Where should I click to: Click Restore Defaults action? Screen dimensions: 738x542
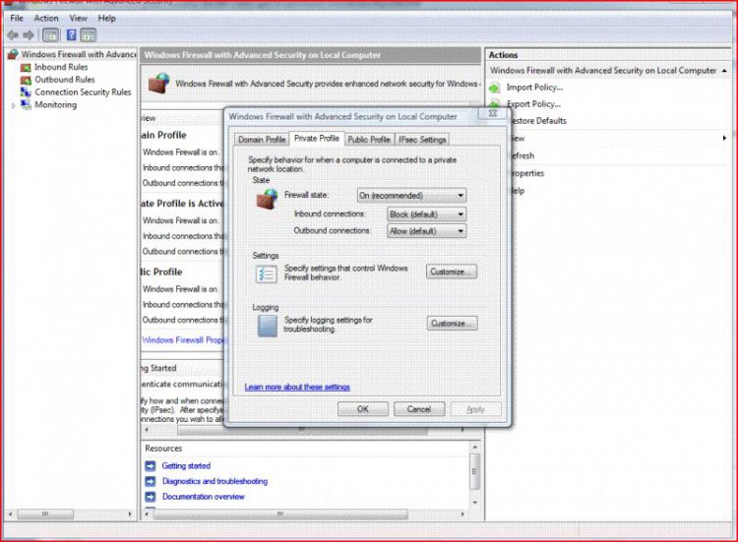[x=538, y=121]
